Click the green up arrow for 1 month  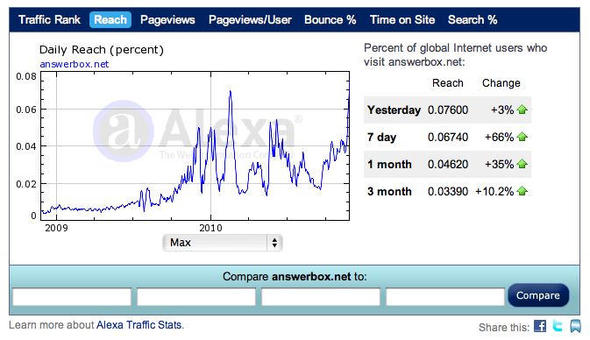522,164
